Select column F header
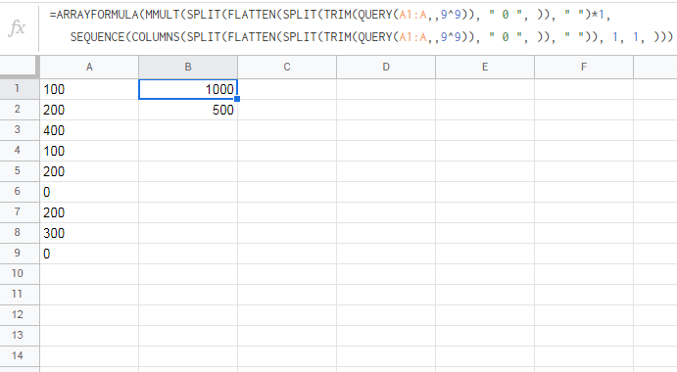The width and height of the screenshot is (677, 372). 584,67
